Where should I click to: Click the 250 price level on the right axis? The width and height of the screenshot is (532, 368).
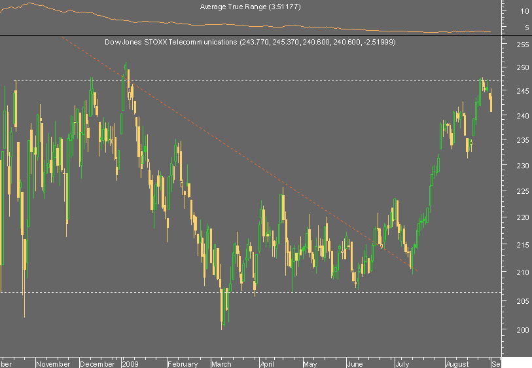pyautogui.click(x=522, y=67)
